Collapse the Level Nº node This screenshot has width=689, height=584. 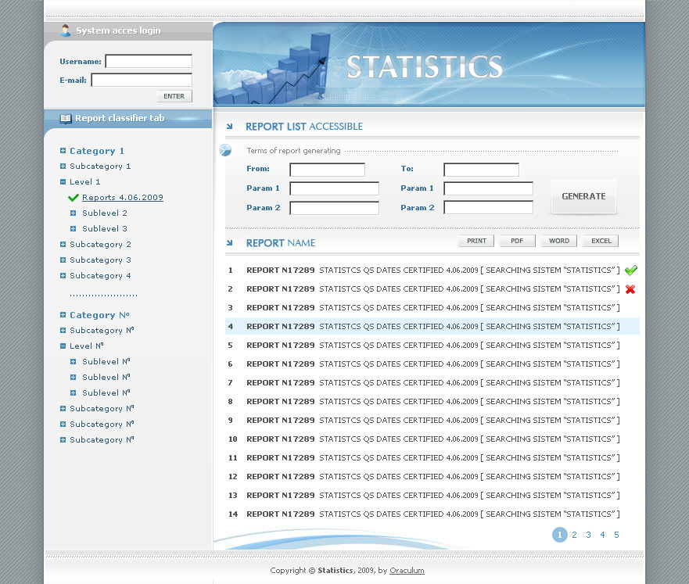(63, 346)
